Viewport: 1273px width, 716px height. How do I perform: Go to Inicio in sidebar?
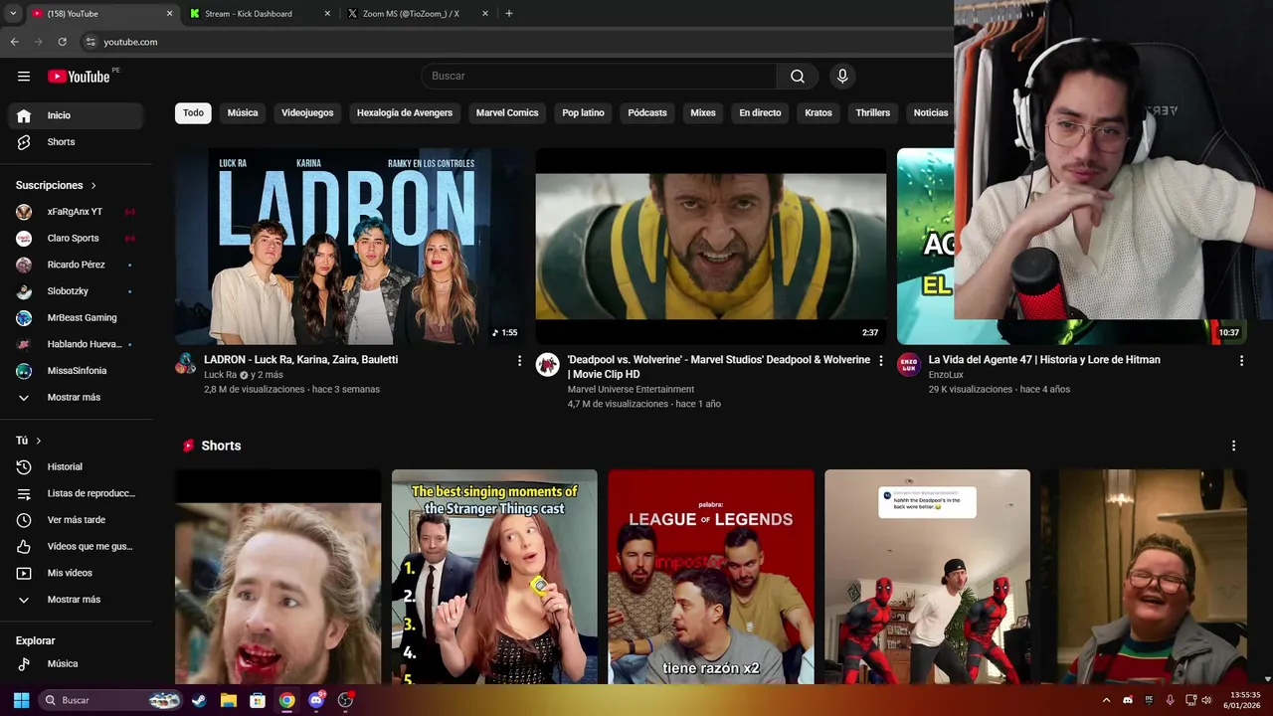[77, 115]
